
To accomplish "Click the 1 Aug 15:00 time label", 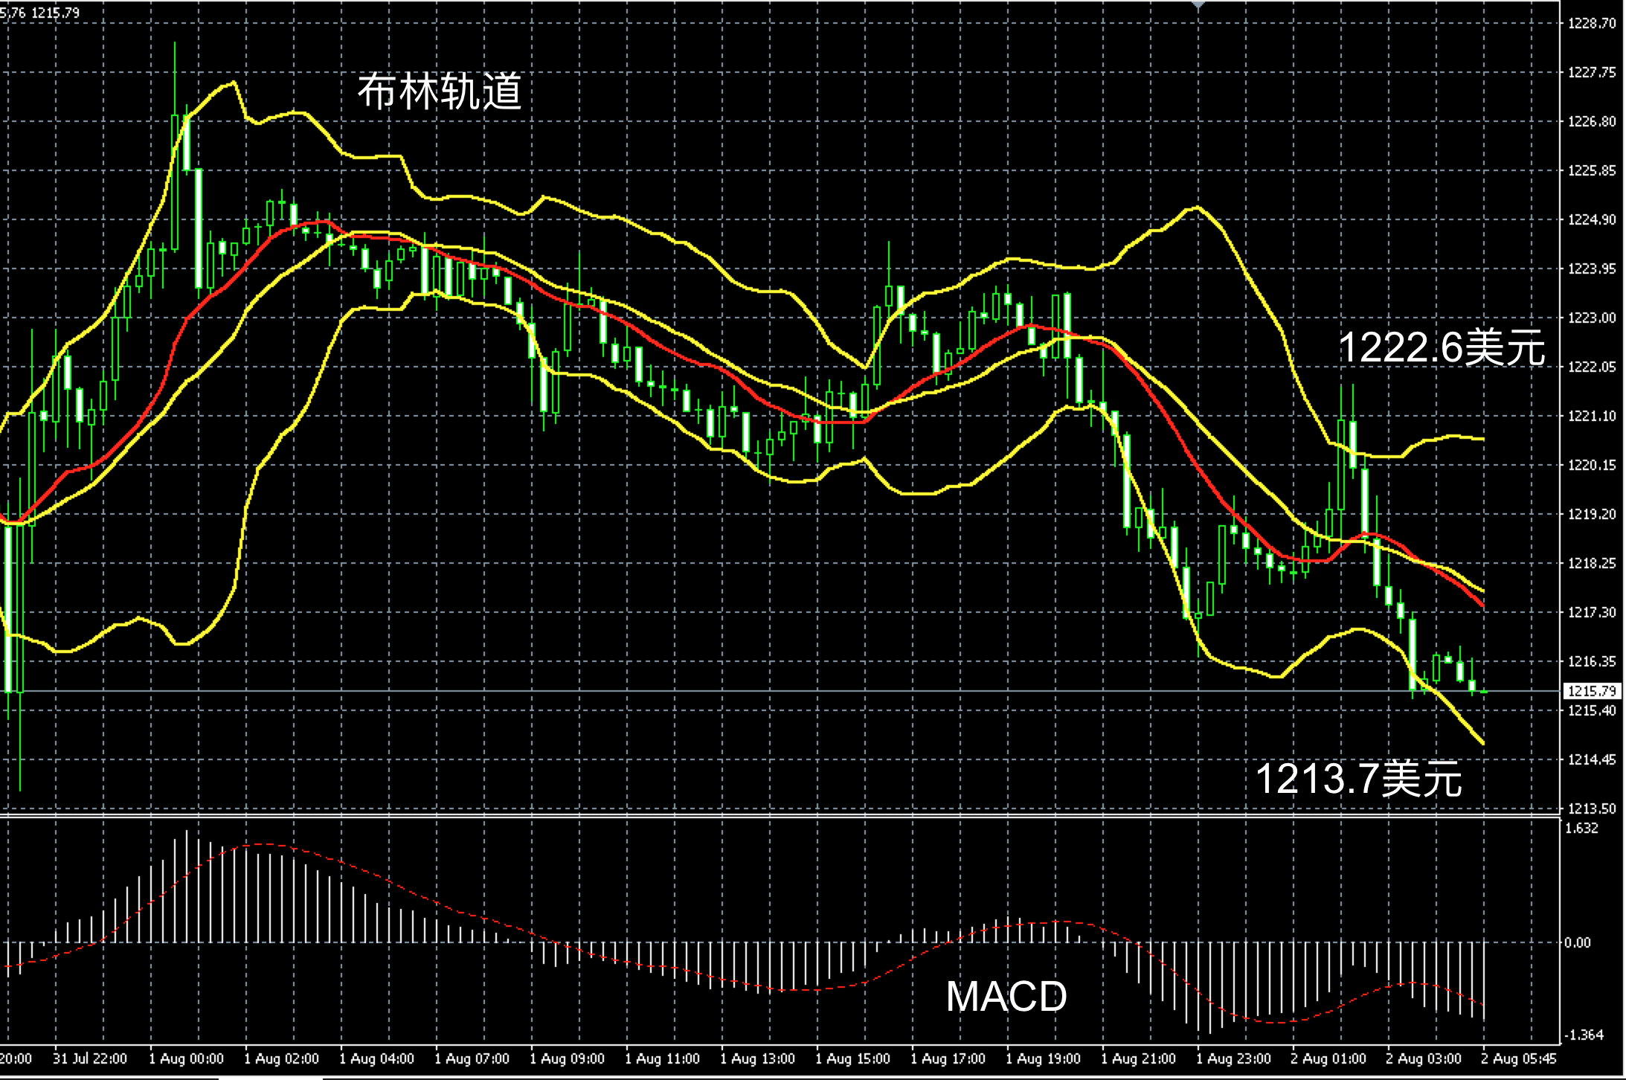I will click(x=852, y=1058).
